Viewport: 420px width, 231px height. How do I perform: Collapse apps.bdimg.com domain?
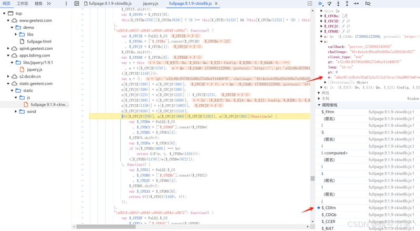click(x=8, y=56)
